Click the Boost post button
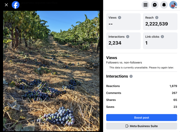 point(142,118)
